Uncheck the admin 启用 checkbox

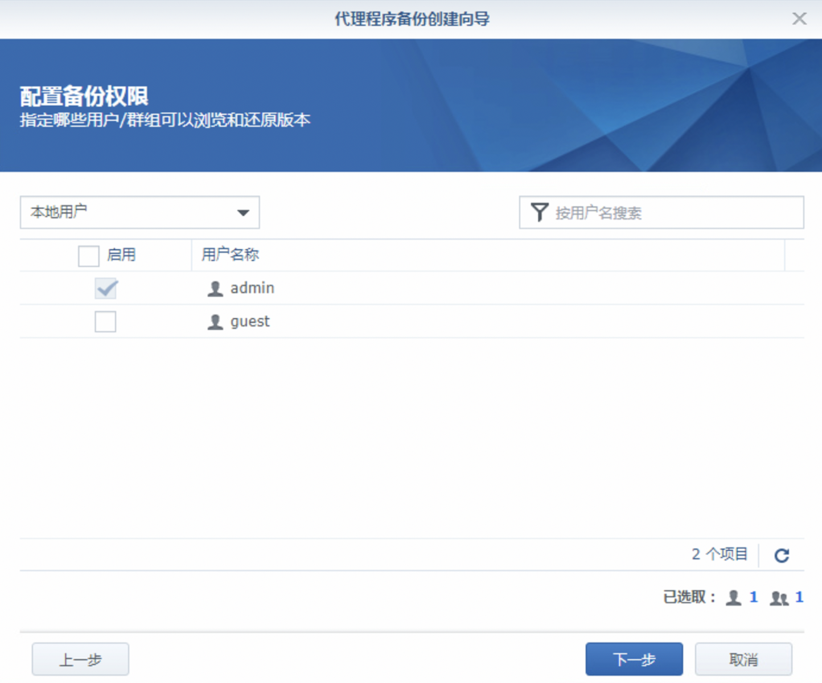coord(105,289)
